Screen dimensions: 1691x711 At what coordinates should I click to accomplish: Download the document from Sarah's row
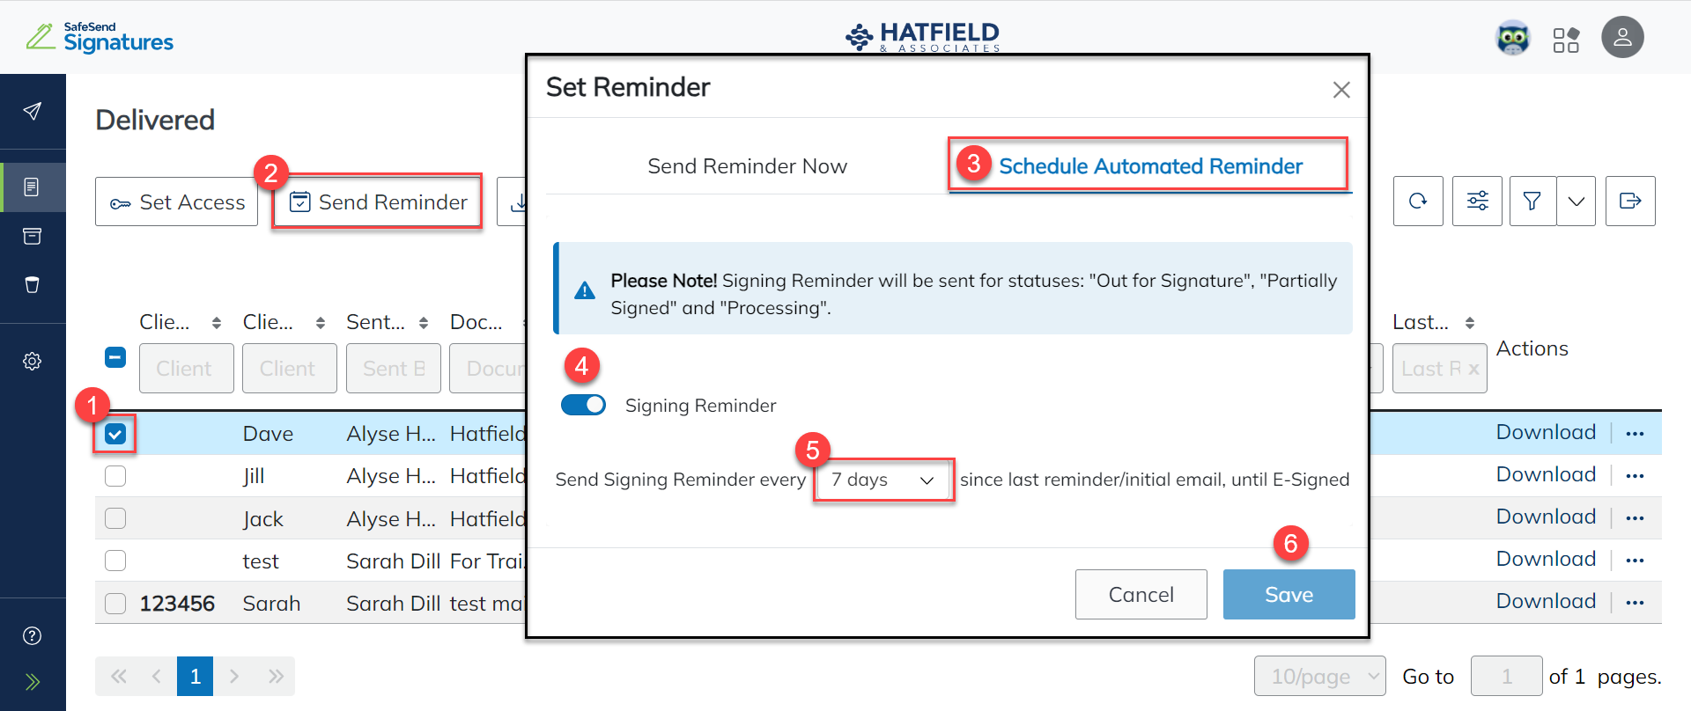point(1546,601)
